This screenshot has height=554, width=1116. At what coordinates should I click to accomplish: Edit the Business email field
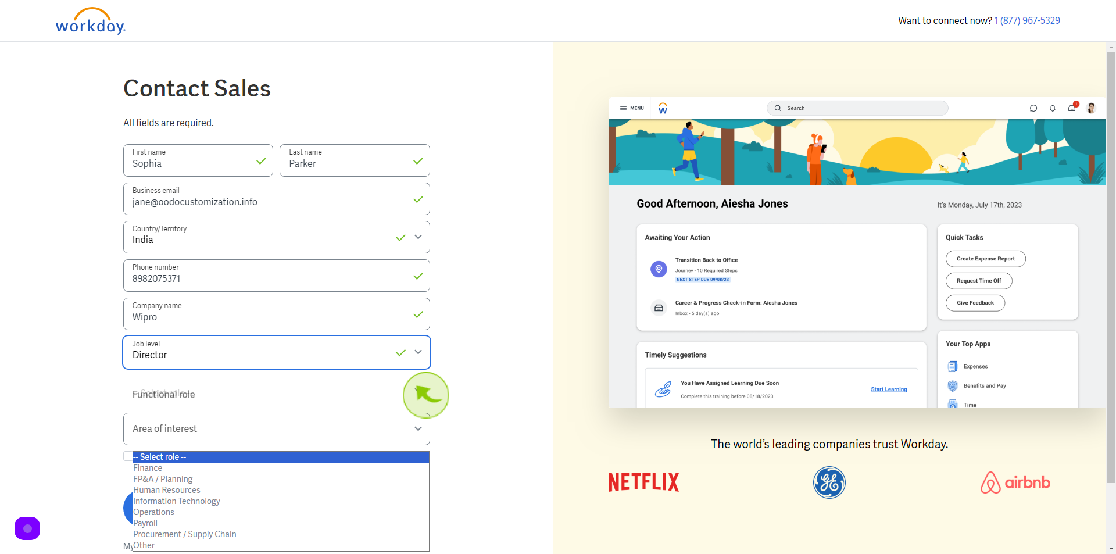coord(277,199)
